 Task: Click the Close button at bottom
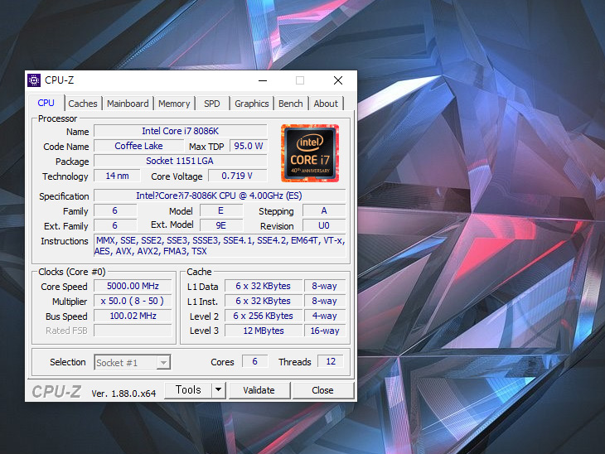[x=323, y=390]
